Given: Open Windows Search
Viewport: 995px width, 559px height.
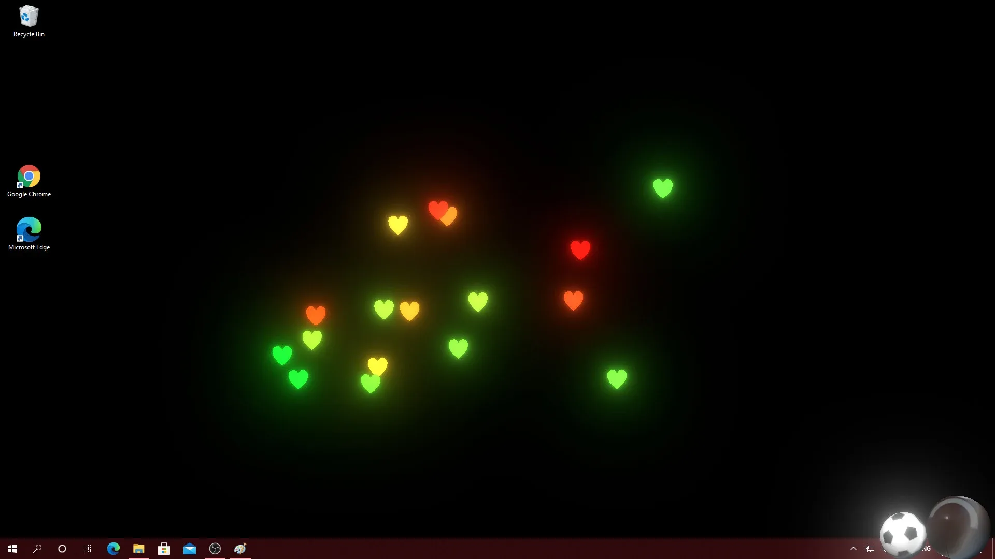Looking at the screenshot, I should pos(37,549).
